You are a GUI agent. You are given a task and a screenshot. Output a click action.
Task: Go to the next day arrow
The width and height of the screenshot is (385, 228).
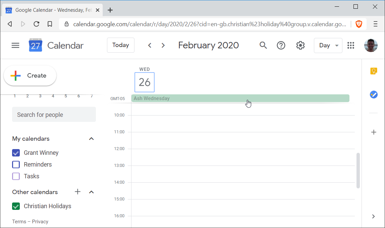tap(163, 45)
